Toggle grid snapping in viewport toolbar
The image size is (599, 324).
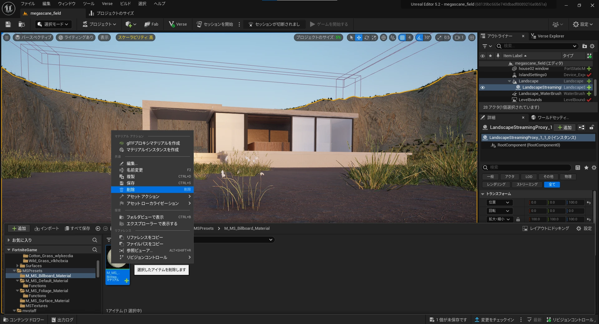402,37
